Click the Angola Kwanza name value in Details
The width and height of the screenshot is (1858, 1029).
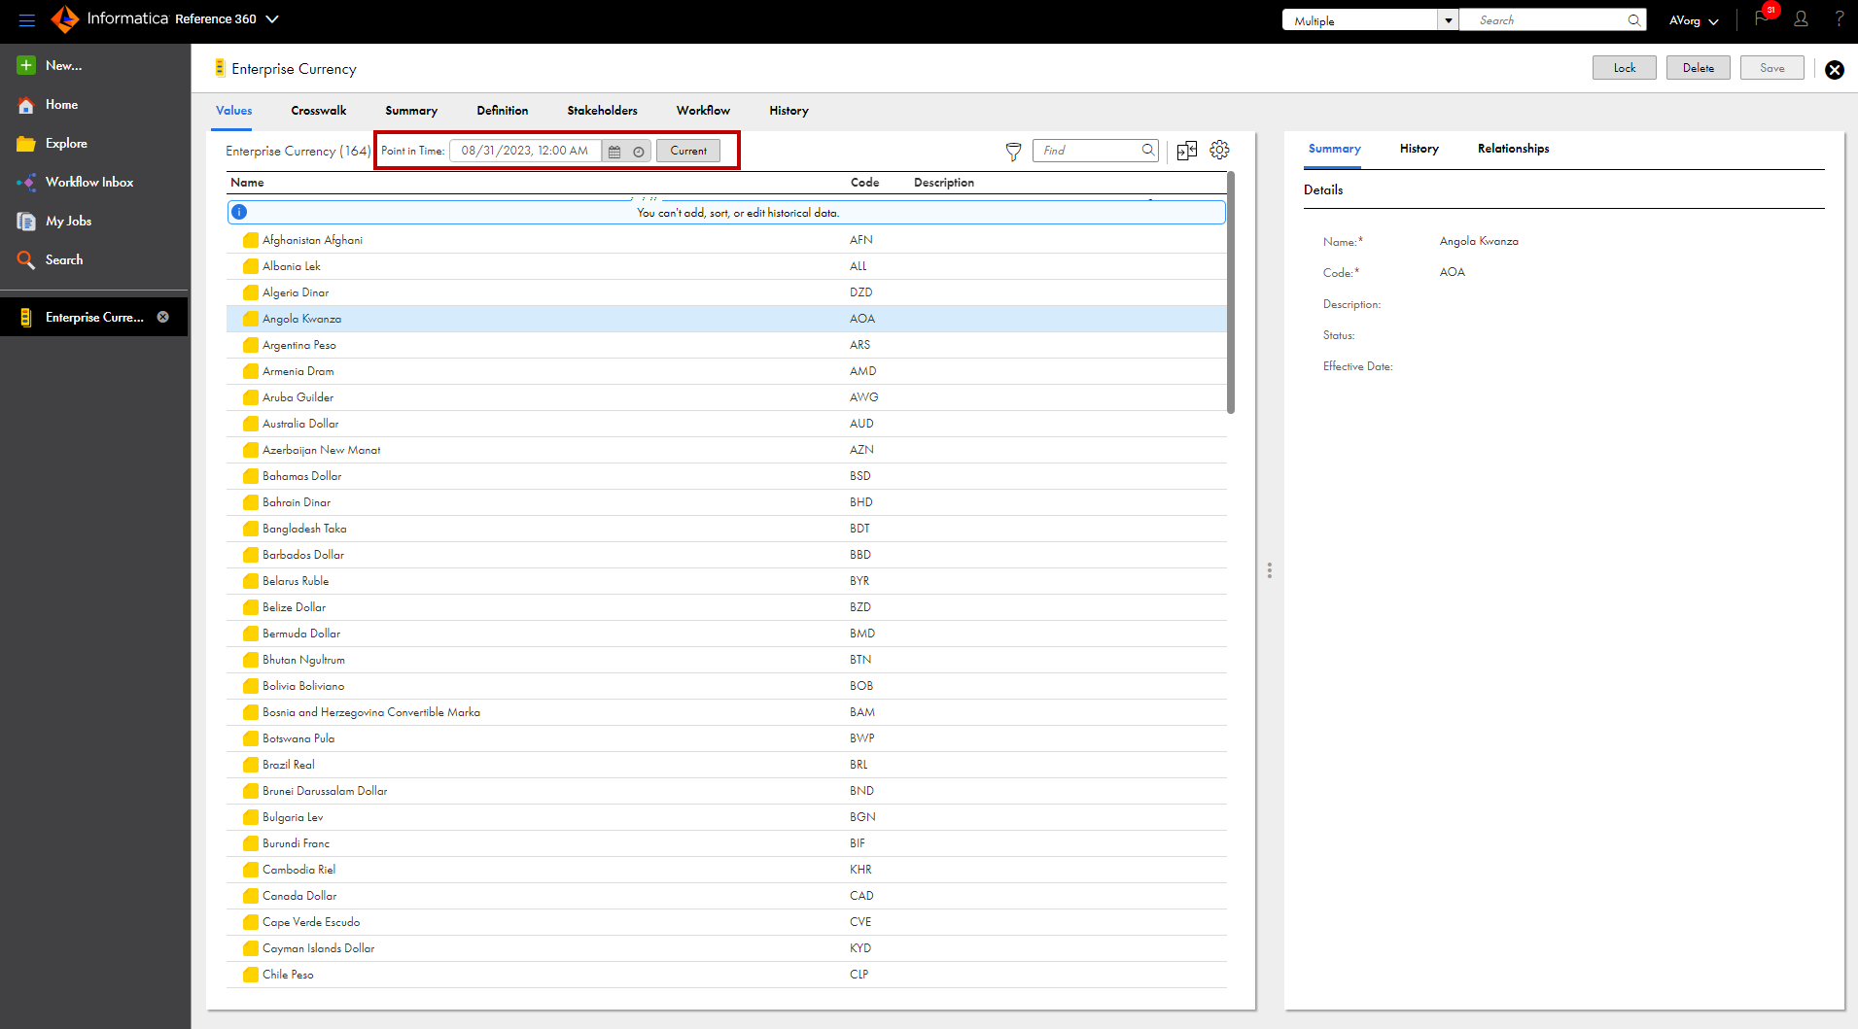(1479, 242)
